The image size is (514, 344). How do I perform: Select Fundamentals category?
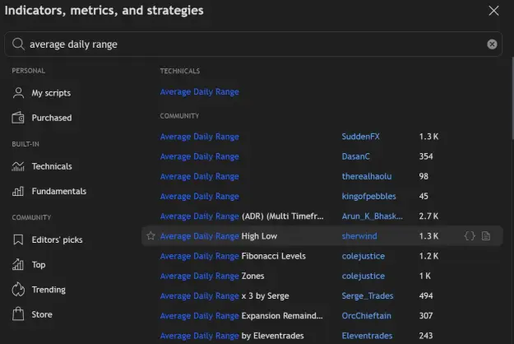[49, 191]
